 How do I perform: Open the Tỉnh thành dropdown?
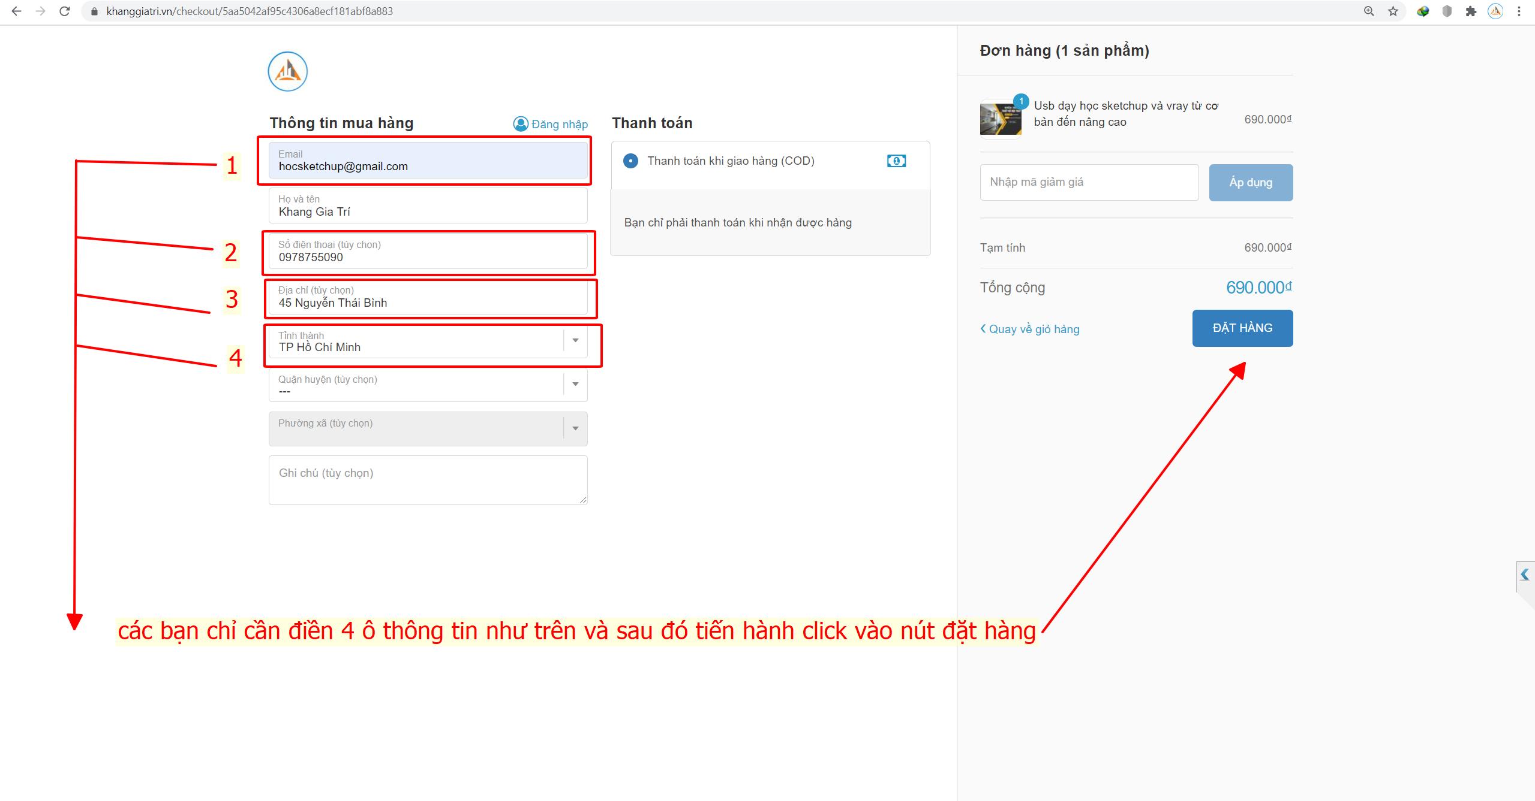[x=575, y=340]
